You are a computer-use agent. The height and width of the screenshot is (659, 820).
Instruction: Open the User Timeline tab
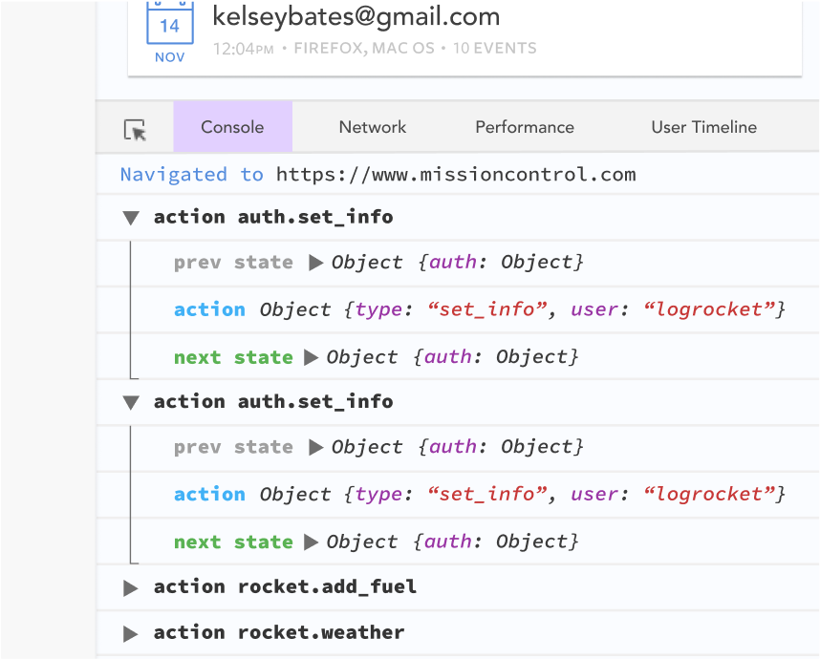pos(703,127)
